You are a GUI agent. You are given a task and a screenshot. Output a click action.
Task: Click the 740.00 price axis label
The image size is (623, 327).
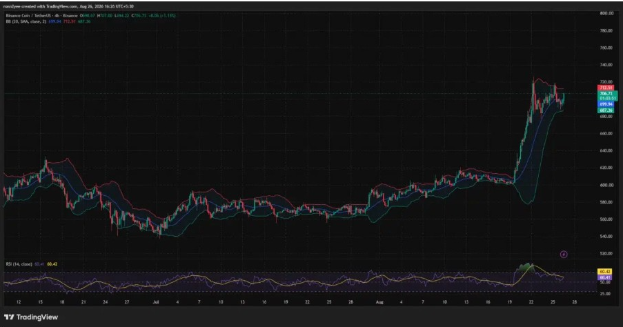pyautogui.click(x=606, y=65)
